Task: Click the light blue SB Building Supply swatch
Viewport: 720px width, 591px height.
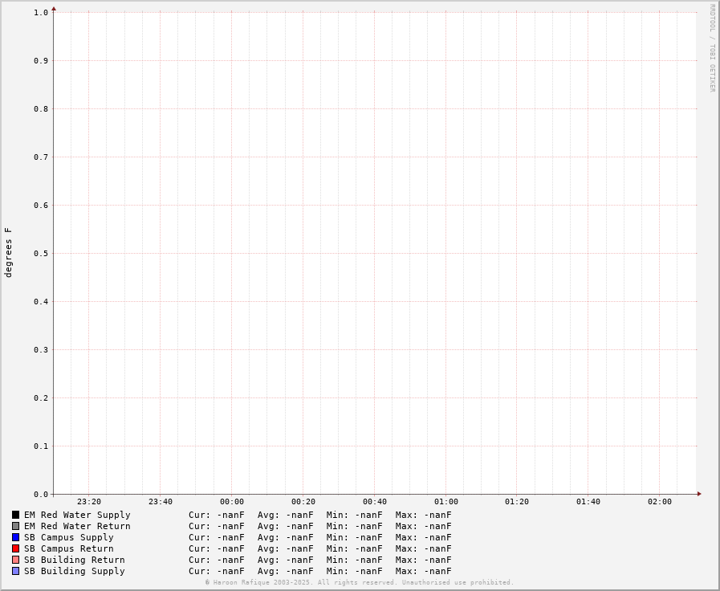Action: point(15,571)
